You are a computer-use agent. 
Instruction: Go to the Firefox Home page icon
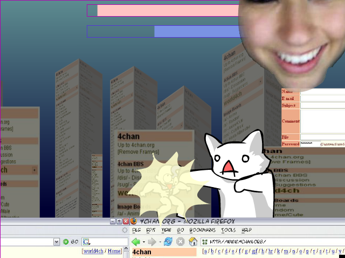coord(192,242)
